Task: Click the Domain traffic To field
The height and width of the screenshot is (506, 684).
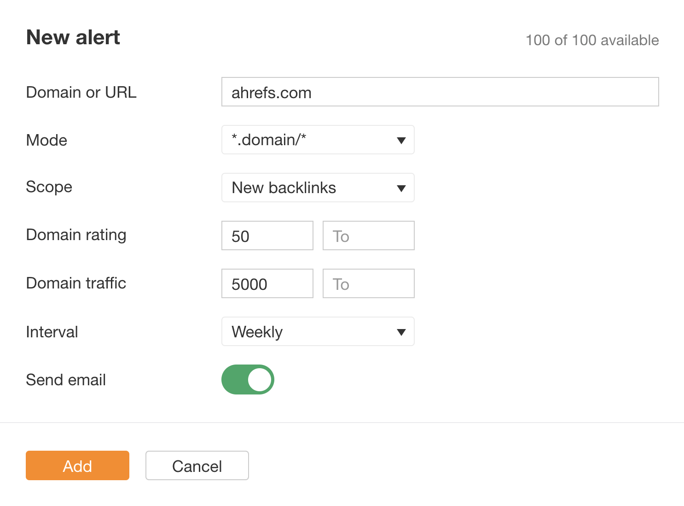Action: tap(368, 283)
